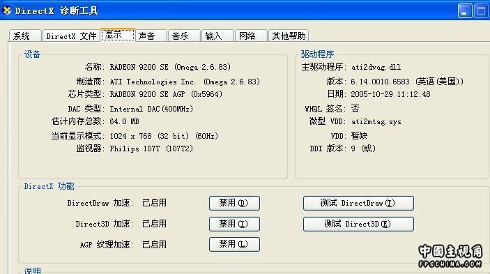The image size is (490, 274).
Task: Click the 64.0 MB memory value
Action: click(x=124, y=121)
